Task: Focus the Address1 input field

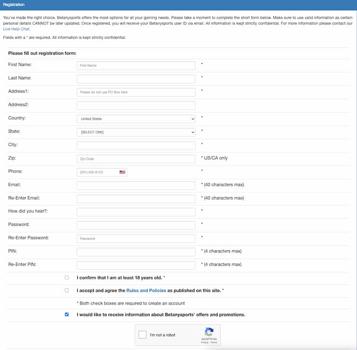Action: click(x=136, y=92)
